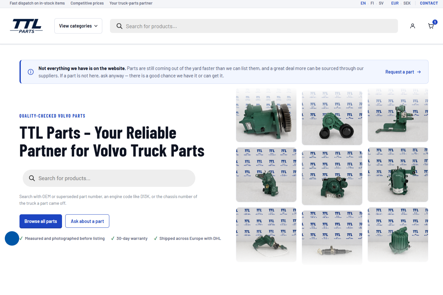443x295 pixels.
Task: Open the green bracket valve thumbnail
Action: (x=398, y=115)
